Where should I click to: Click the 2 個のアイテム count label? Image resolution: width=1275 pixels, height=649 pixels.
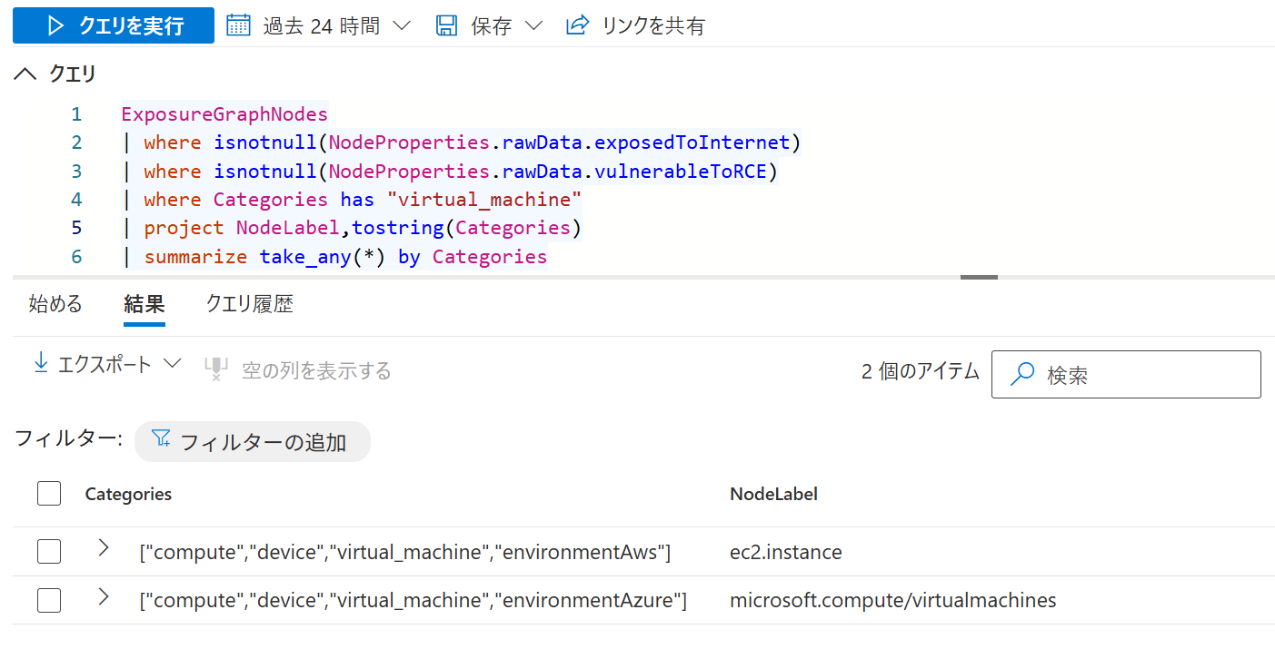(x=921, y=370)
